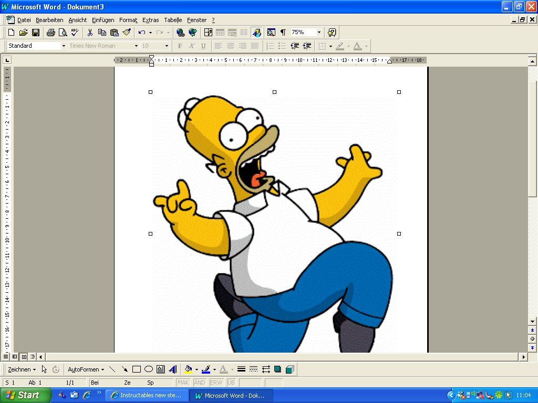538x403 pixels.
Task: Expand the Standard style dropdown
Action: (x=64, y=46)
